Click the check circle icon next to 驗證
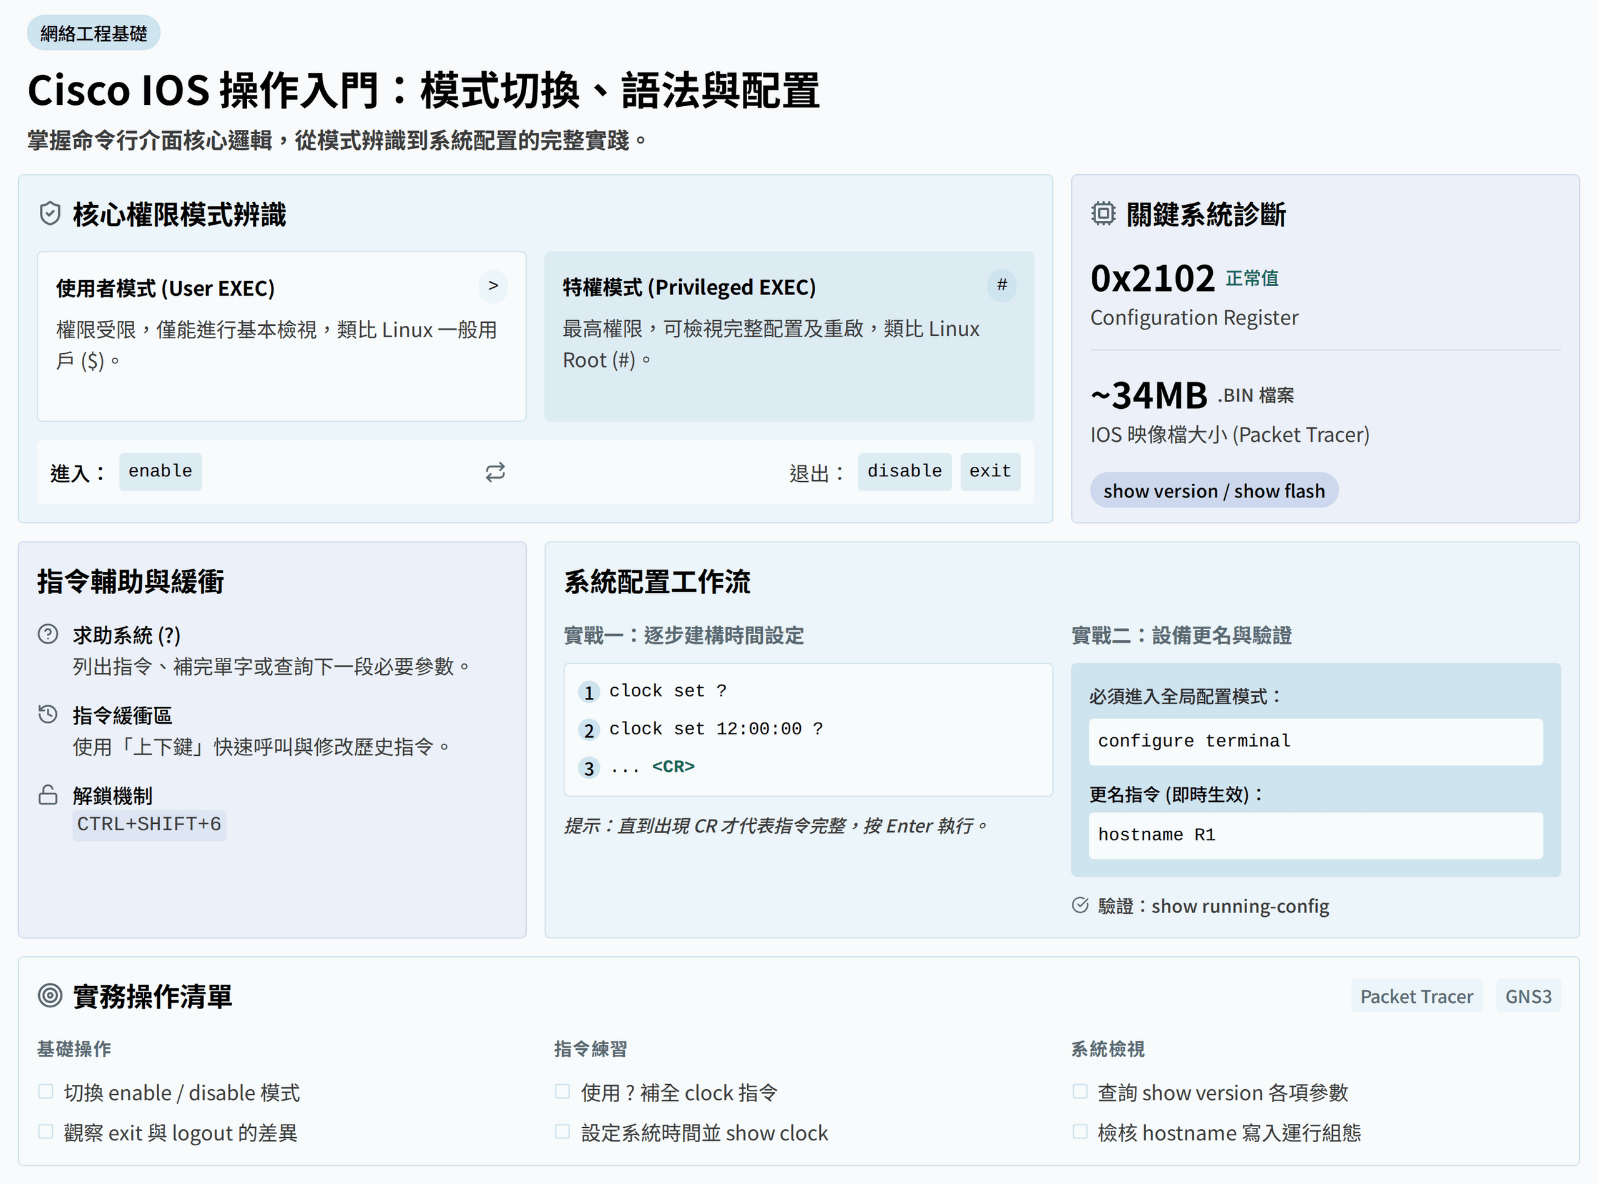The height and width of the screenshot is (1184, 1598). click(x=1080, y=905)
